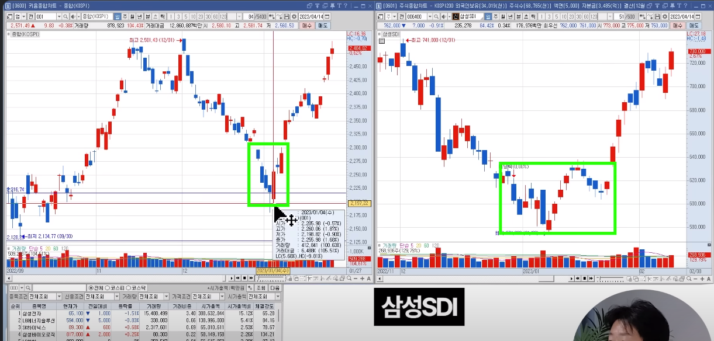Sort the list by the 종목명 column header
714x341 pixels.
(39, 306)
